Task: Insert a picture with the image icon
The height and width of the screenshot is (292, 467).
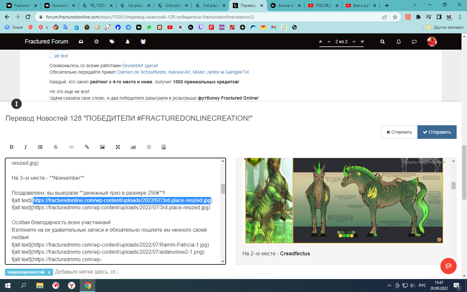Action: [102, 147]
